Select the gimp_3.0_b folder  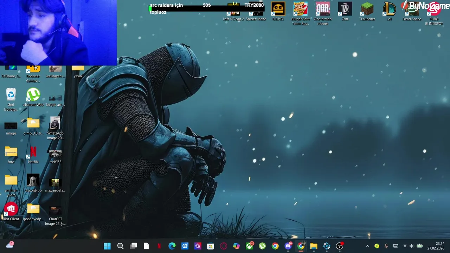(x=33, y=126)
